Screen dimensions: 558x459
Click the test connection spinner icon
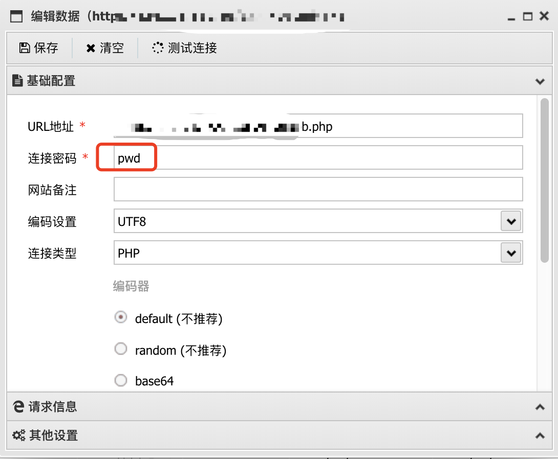(x=158, y=48)
